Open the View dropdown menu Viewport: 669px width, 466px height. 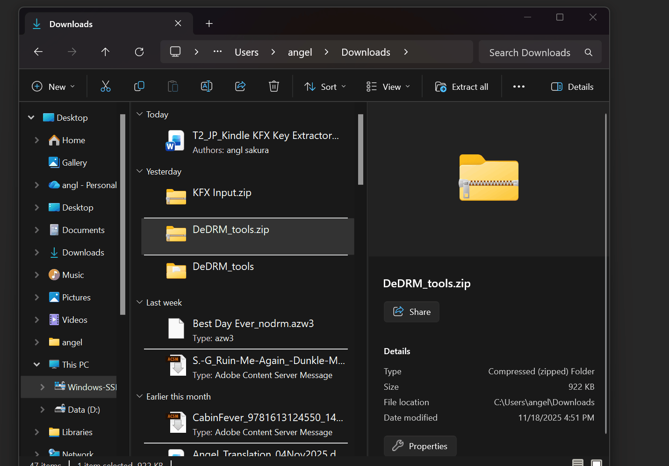(388, 87)
